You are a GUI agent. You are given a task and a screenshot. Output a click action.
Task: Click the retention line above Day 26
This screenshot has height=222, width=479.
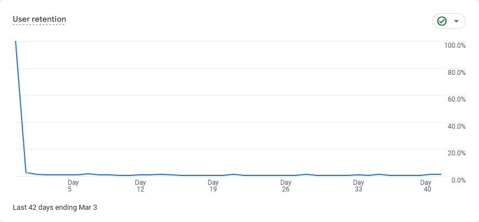[286, 175]
